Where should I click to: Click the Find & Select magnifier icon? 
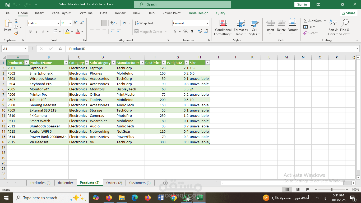click(x=345, y=23)
